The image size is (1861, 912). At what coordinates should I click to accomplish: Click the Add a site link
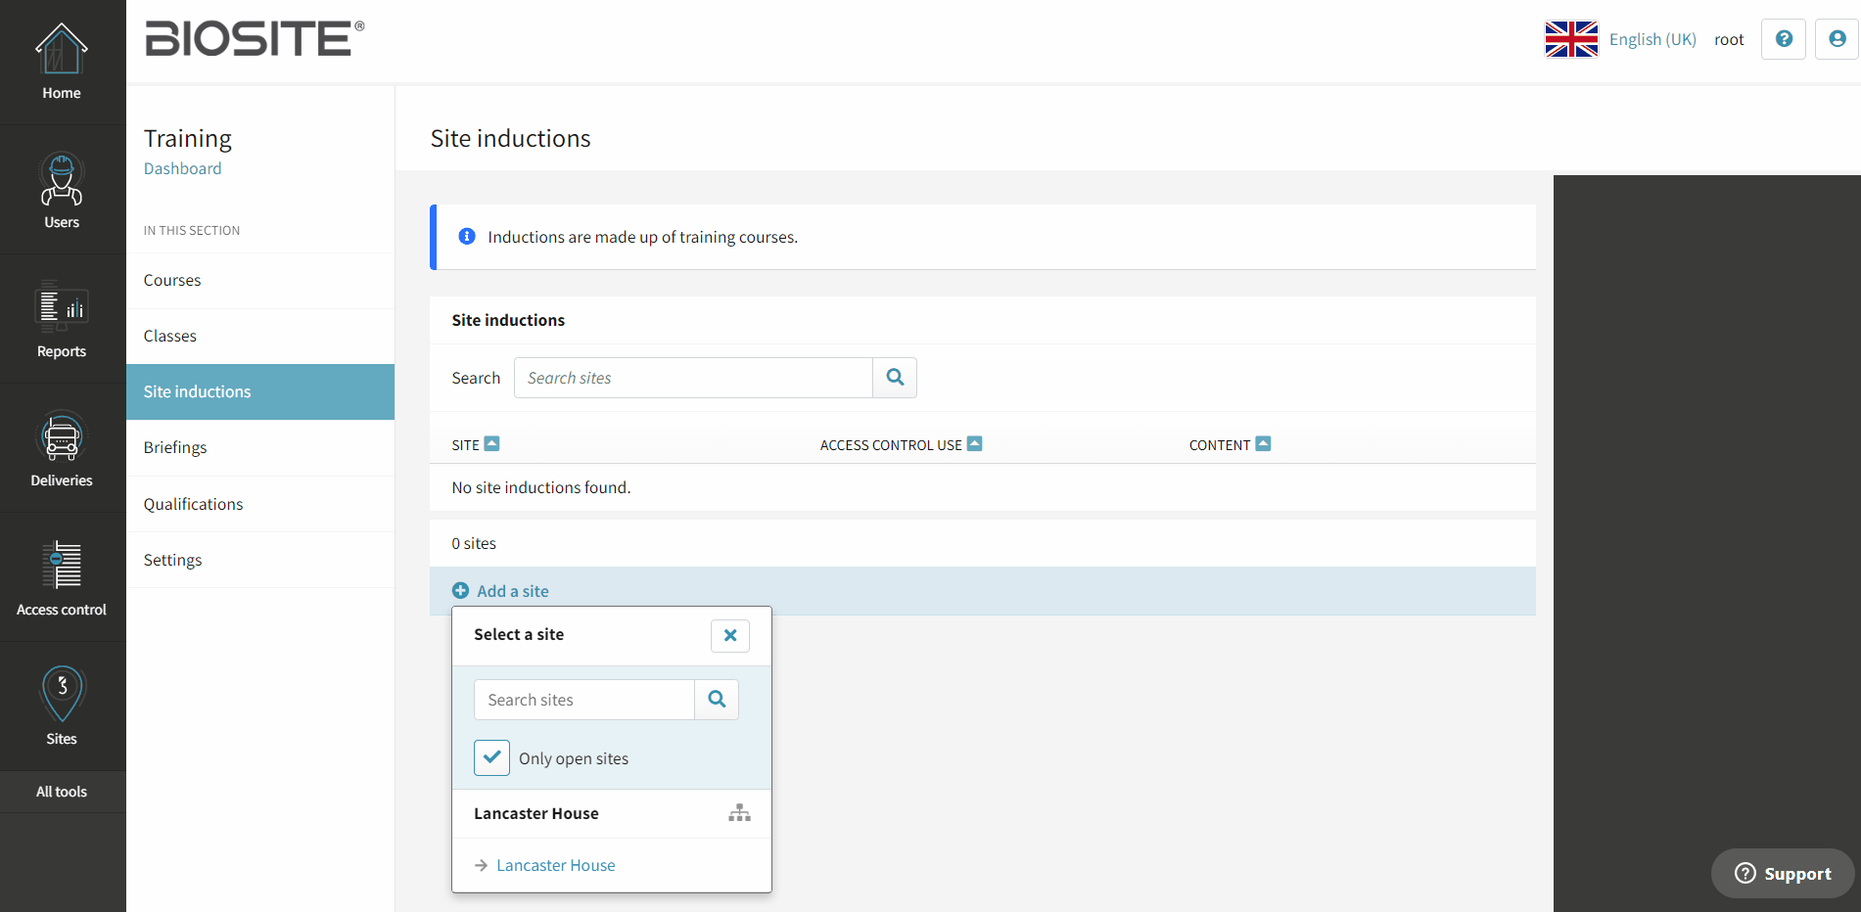(513, 591)
